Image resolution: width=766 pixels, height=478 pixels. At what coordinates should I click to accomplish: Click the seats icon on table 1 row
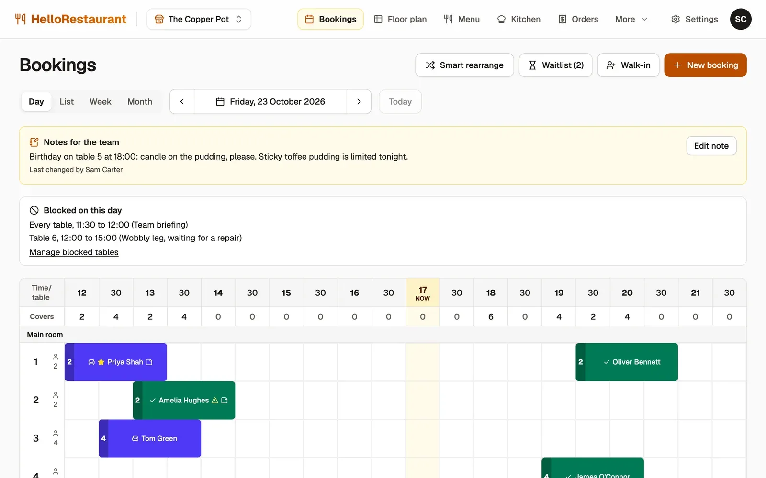click(56, 357)
